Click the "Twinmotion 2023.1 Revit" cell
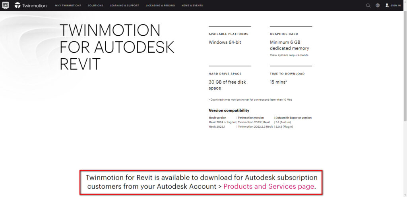This screenshot has width=407, height=197. pos(254,122)
